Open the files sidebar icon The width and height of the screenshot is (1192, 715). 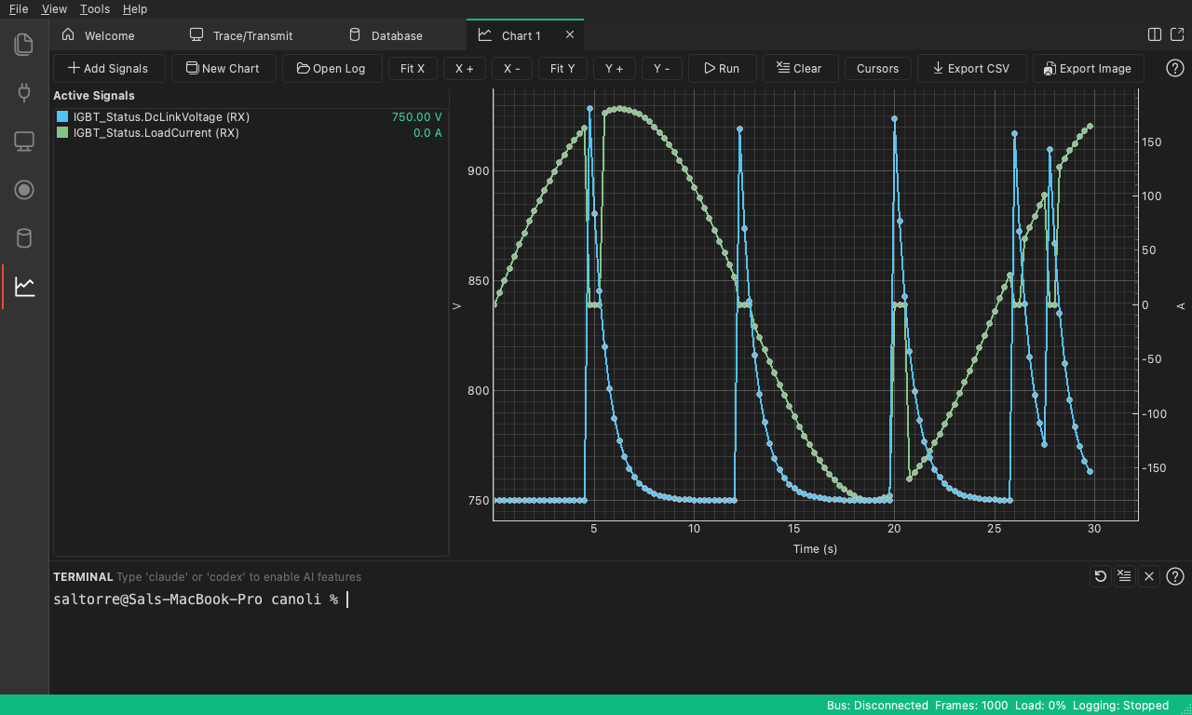pos(24,44)
